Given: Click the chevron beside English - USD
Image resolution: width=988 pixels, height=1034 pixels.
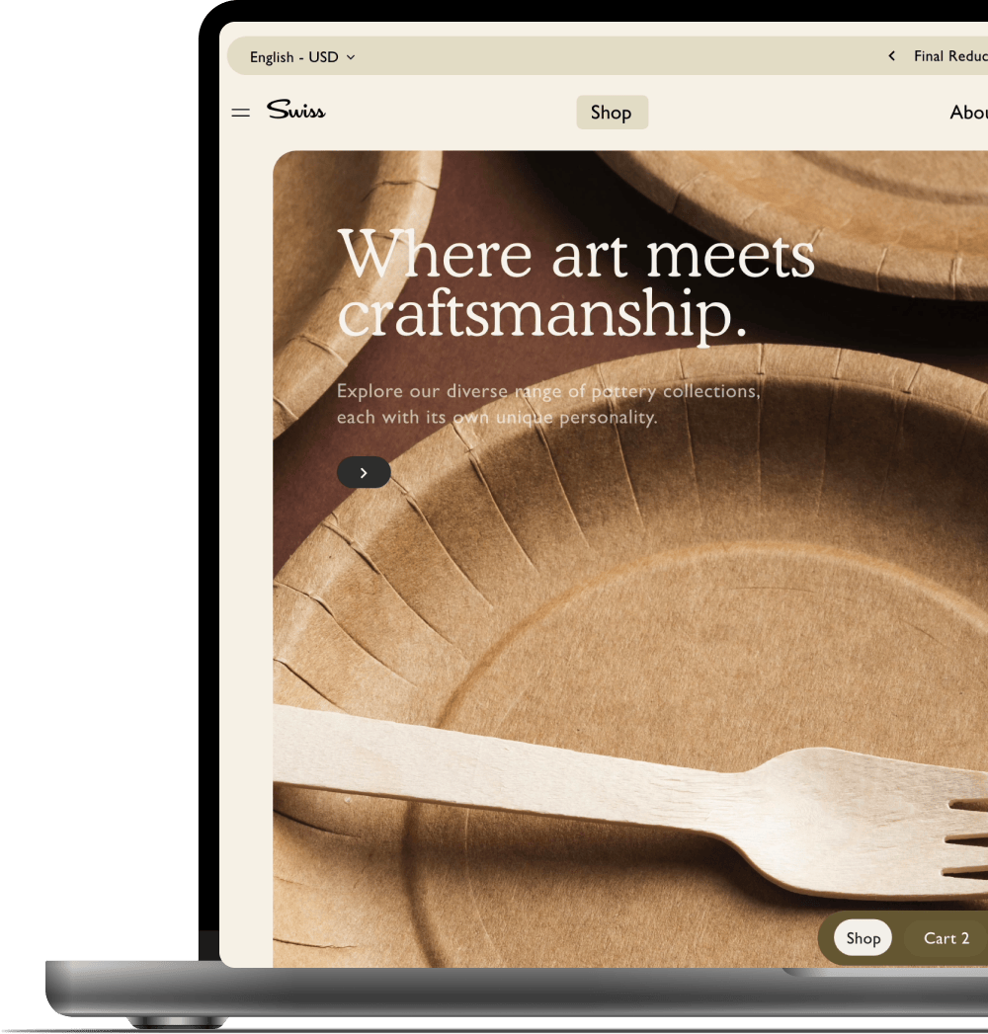Looking at the screenshot, I should coord(351,58).
